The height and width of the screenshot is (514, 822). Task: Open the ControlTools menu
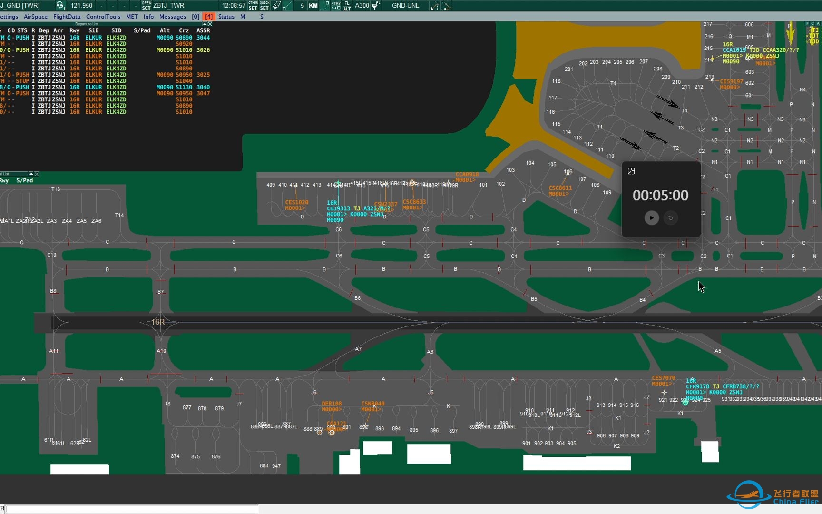point(103,17)
